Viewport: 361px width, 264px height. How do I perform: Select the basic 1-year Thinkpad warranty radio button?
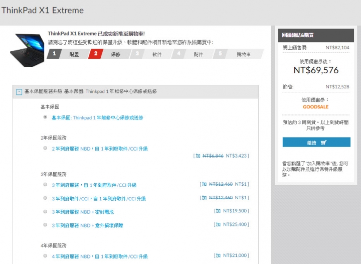pos(45,117)
